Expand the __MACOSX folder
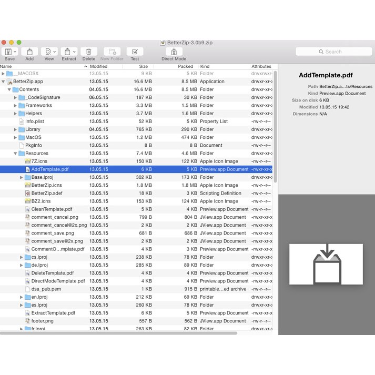 coord(3,74)
